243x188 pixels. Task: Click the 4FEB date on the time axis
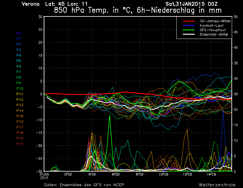(92, 174)
